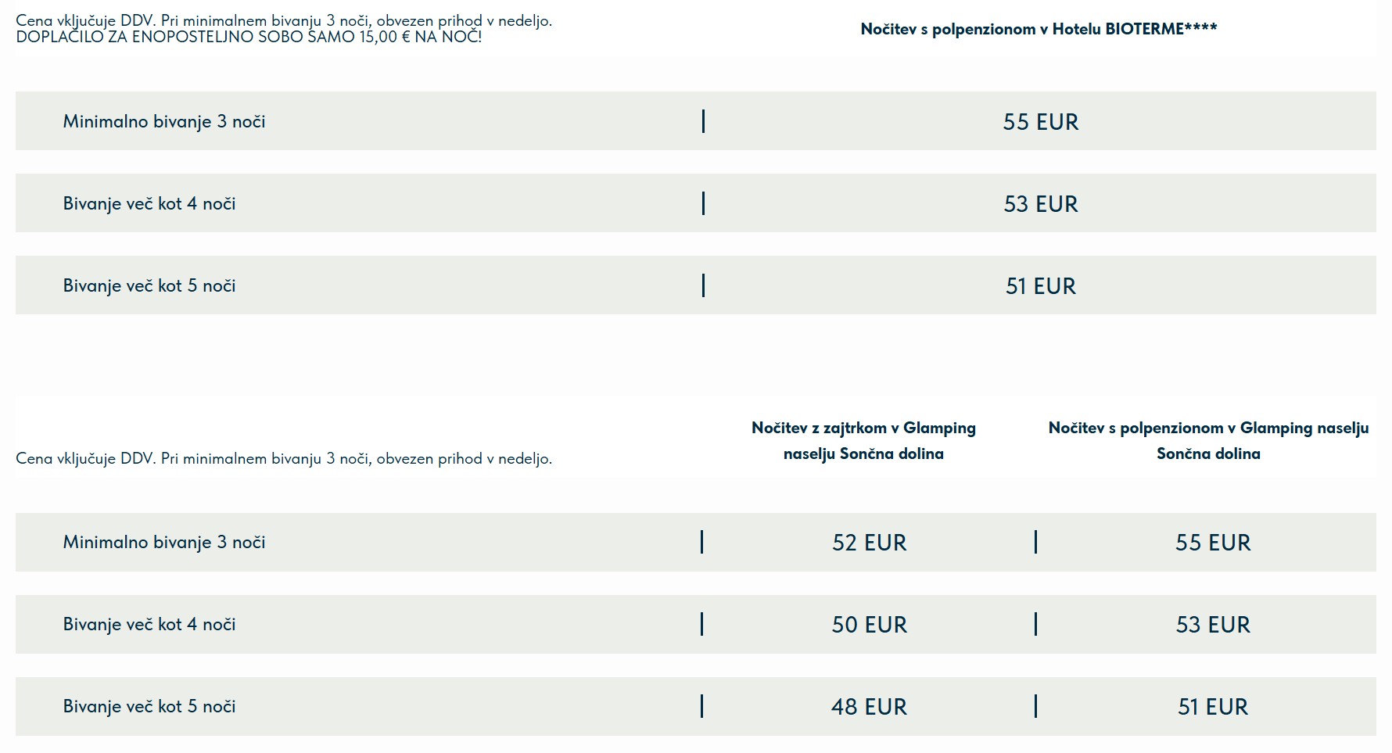Click the Glamping breakfast 'Nočitev z zajtrkom' header
1392x753 pixels.
(863, 440)
